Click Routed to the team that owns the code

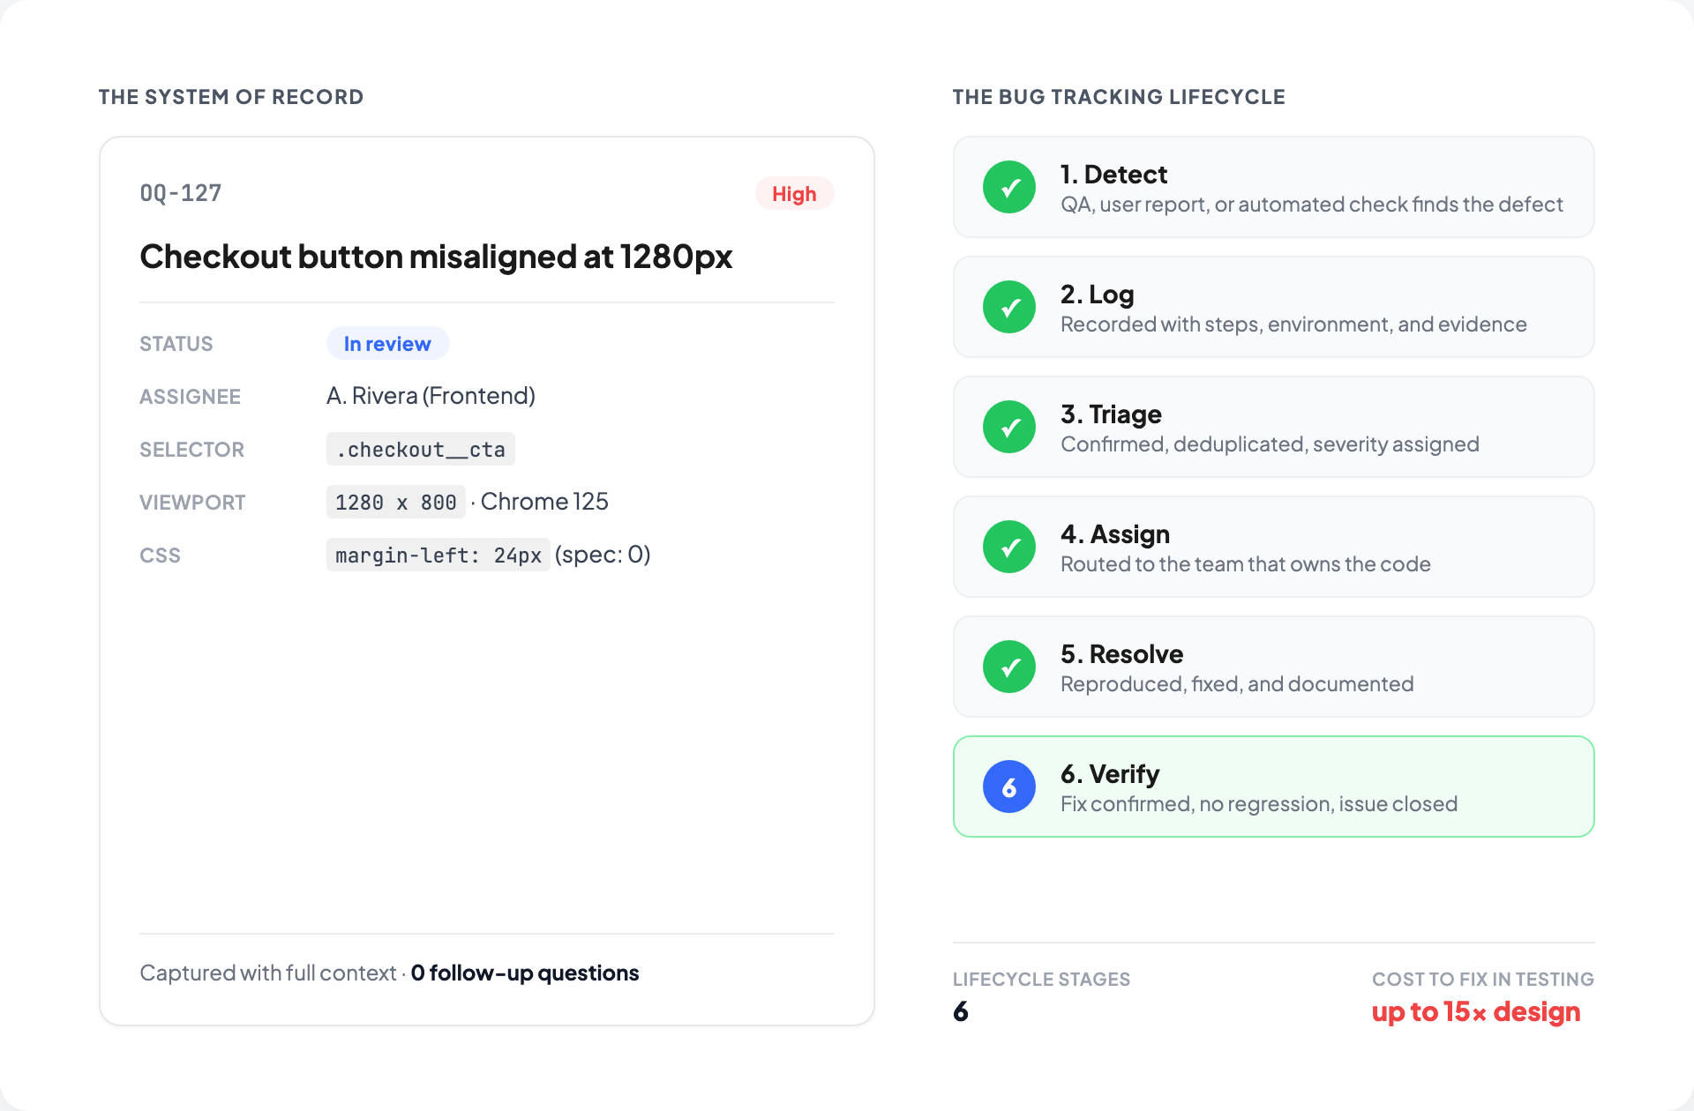[1246, 564]
